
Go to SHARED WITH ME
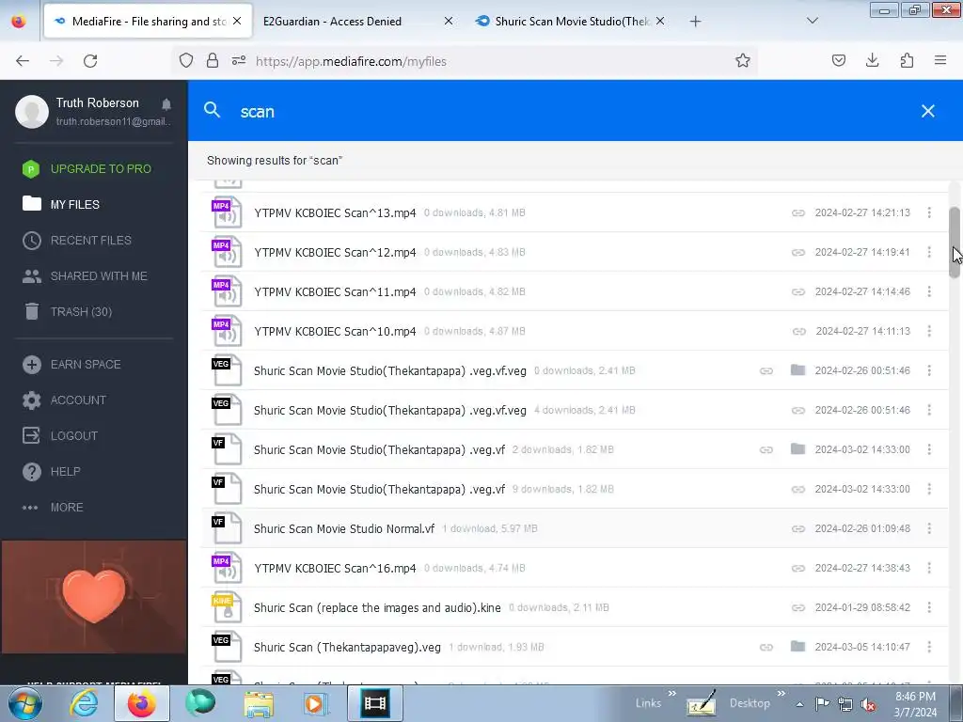[85, 276]
